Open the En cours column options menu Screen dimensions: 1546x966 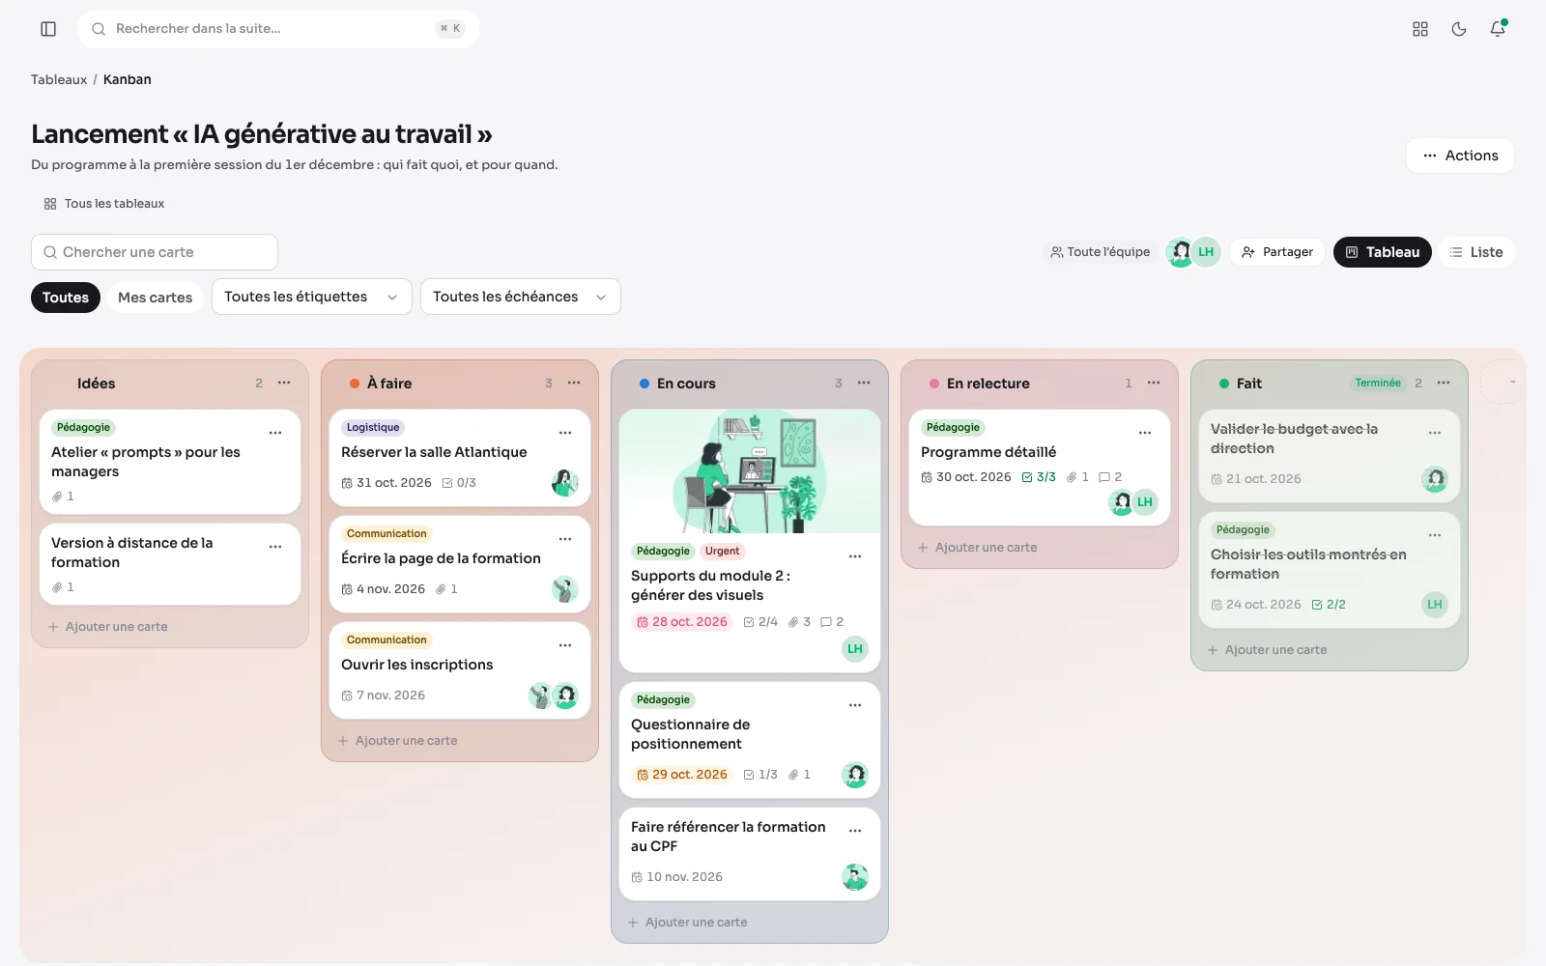coord(864,384)
